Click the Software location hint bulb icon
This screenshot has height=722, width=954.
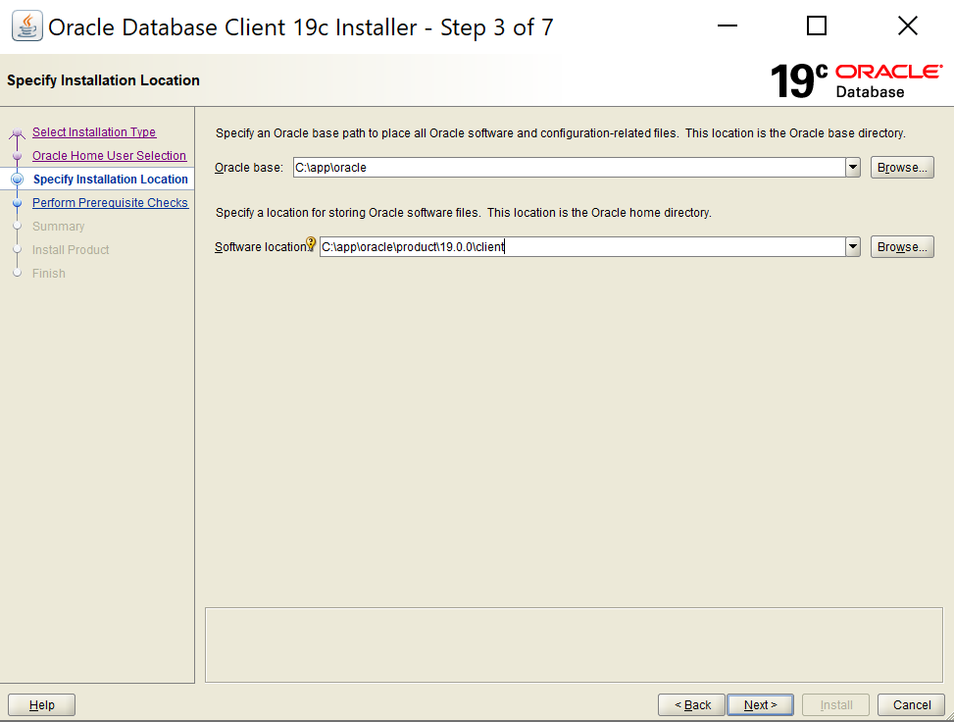click(312, 244)
